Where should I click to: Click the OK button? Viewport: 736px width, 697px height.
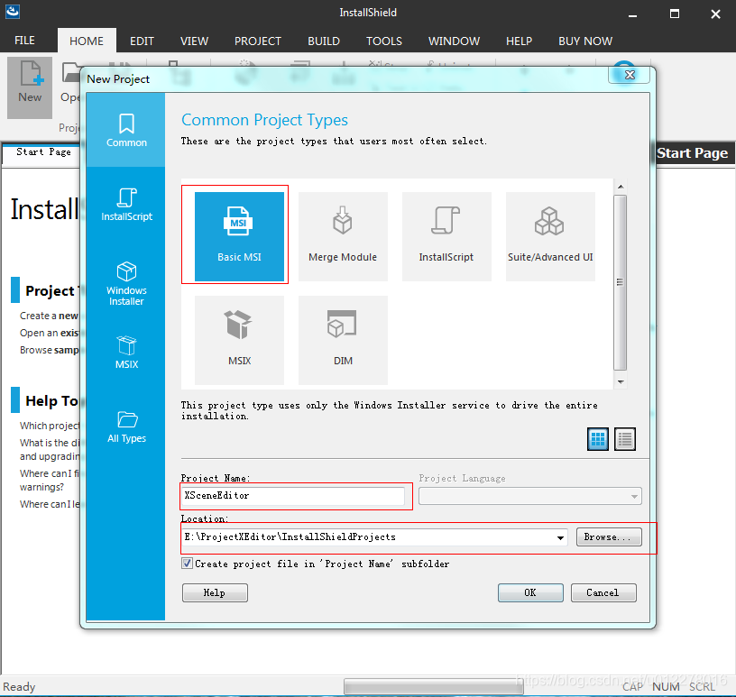click(x=530, y=592)
